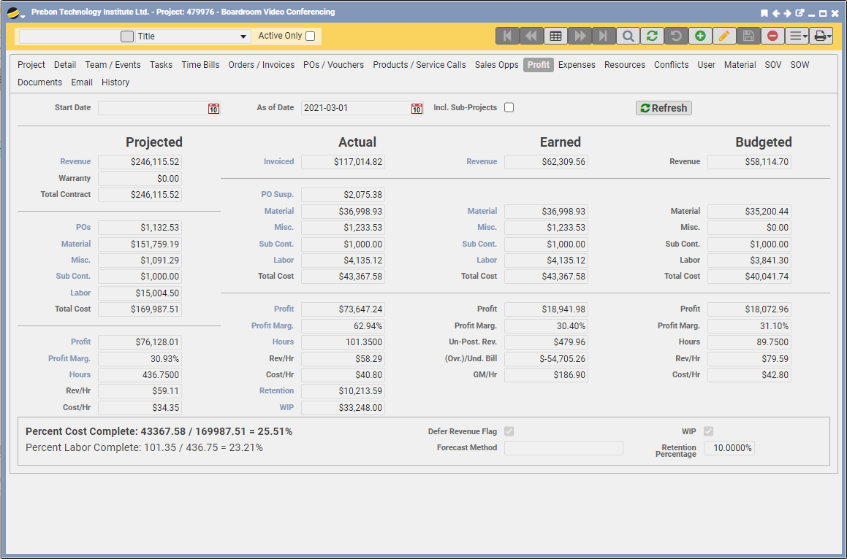Click the green refresh arrows toolbar icon
The width and height of the screenshot is (847, 559).
pyautogui.click(x=651, y=36)
